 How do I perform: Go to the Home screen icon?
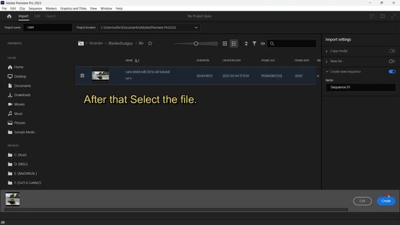click(x=9, y=16)
